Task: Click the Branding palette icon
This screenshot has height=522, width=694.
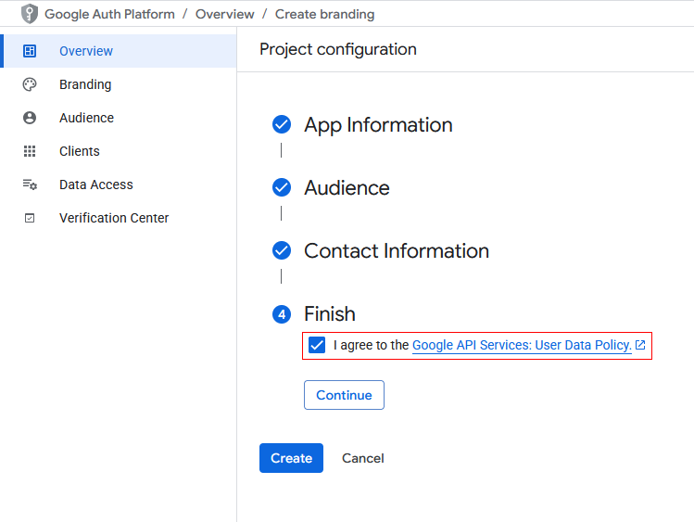Action: tap(30, 84)
